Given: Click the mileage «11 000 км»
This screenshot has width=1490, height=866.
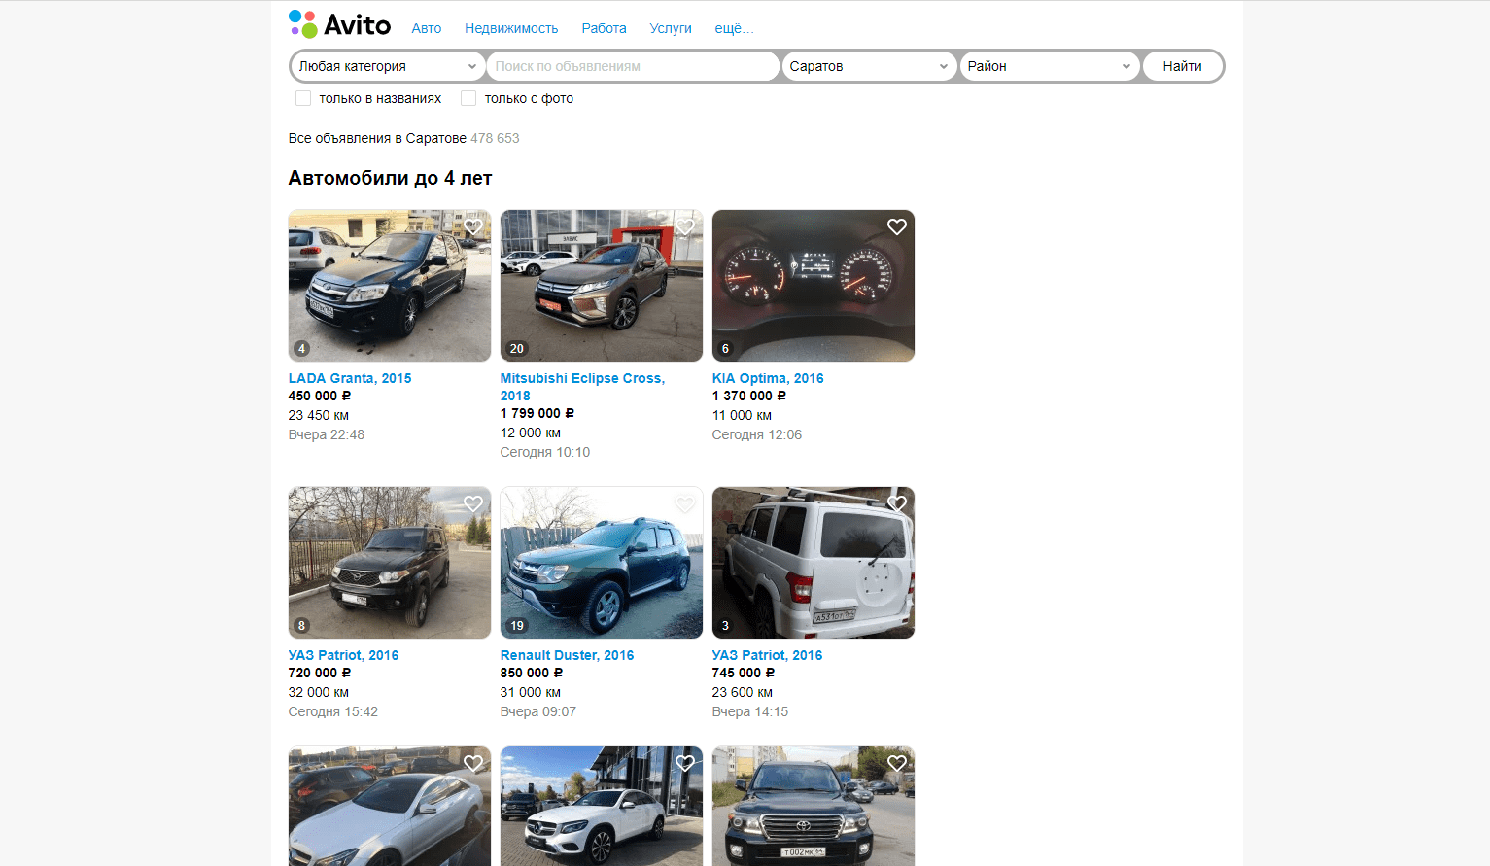Looking at the screenshot, I should coord(742,415).
